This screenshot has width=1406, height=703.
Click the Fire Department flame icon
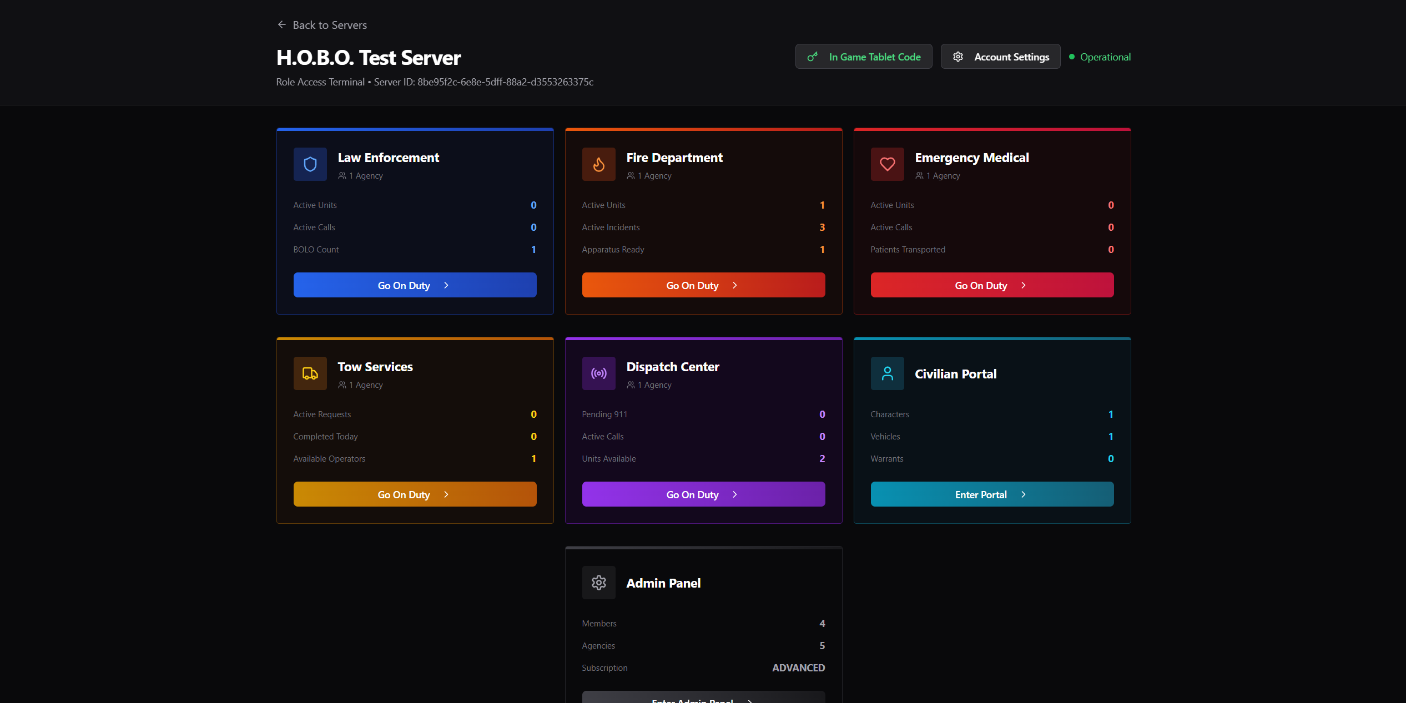(598, 164)
